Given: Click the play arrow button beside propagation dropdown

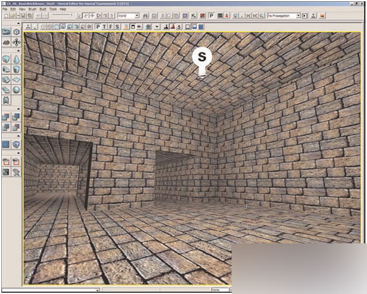Looking at the screenshot, I should (x=305, y=16).
